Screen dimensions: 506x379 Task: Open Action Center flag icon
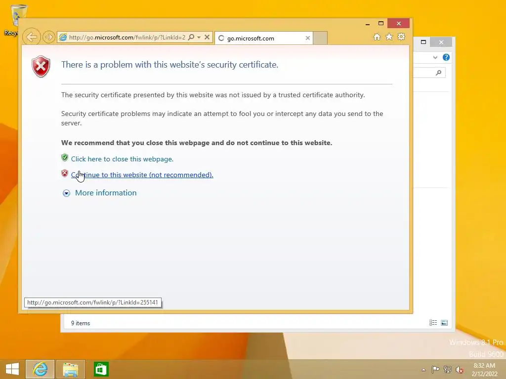click(x=435, y=369)
